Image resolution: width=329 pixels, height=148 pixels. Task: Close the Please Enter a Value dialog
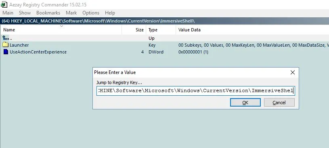[293, 72]
